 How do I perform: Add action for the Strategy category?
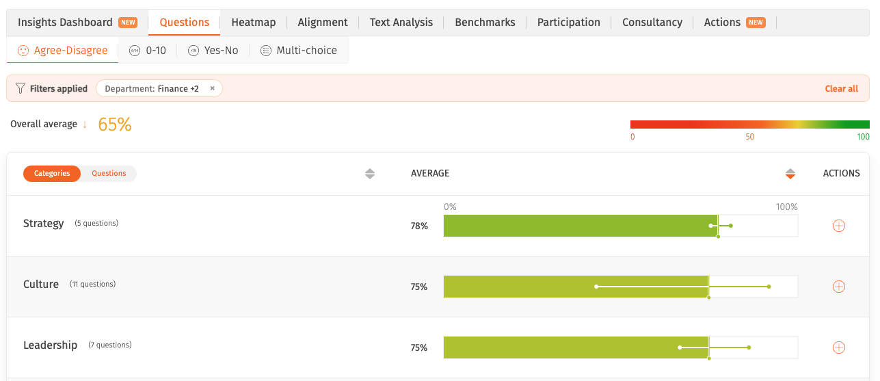839,226
